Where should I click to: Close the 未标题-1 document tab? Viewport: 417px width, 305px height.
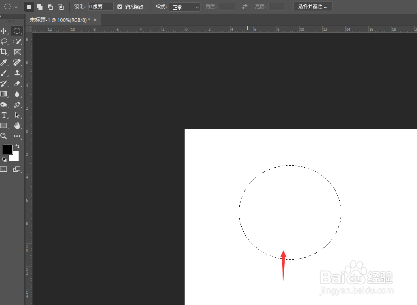95,20
